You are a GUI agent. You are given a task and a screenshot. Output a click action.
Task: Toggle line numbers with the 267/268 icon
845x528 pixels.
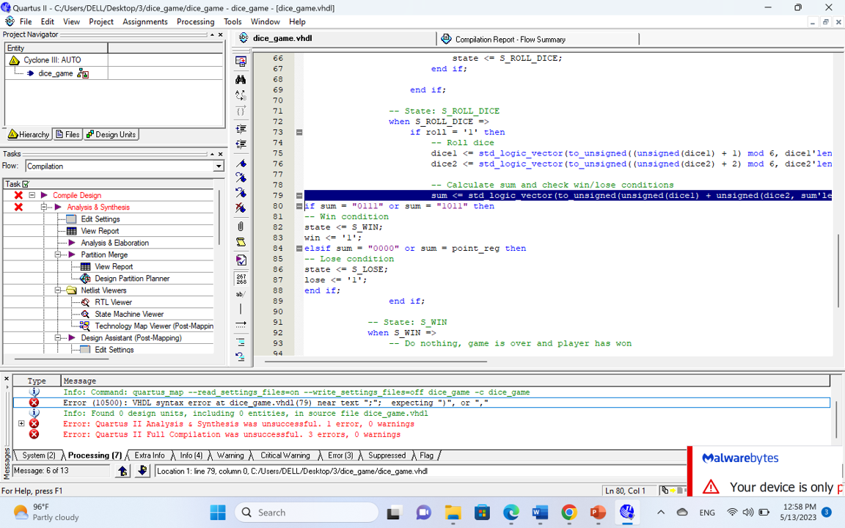(x=241, y=279)
